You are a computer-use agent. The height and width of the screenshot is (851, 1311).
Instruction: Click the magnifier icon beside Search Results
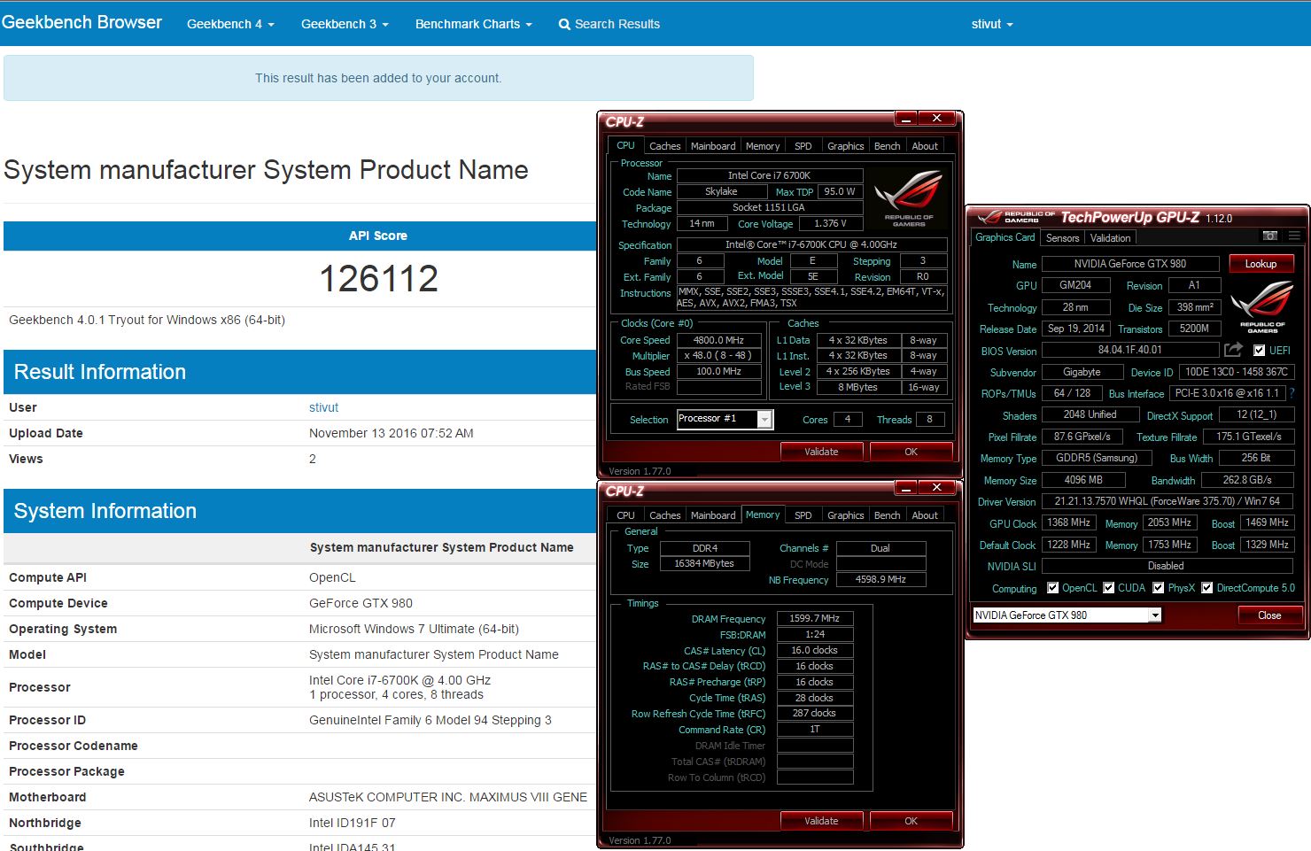pos(564,25)
